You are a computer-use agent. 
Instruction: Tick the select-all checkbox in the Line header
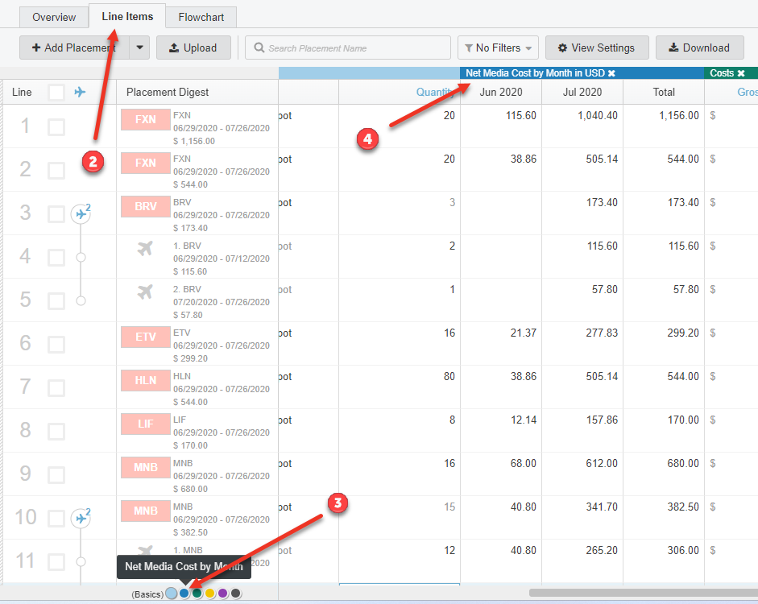(56, 92)
